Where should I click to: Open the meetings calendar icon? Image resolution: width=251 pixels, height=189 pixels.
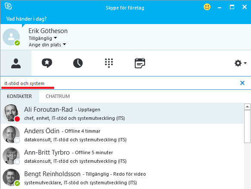point(140,63)
